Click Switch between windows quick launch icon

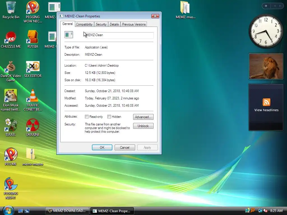click(x=27, y=211)
